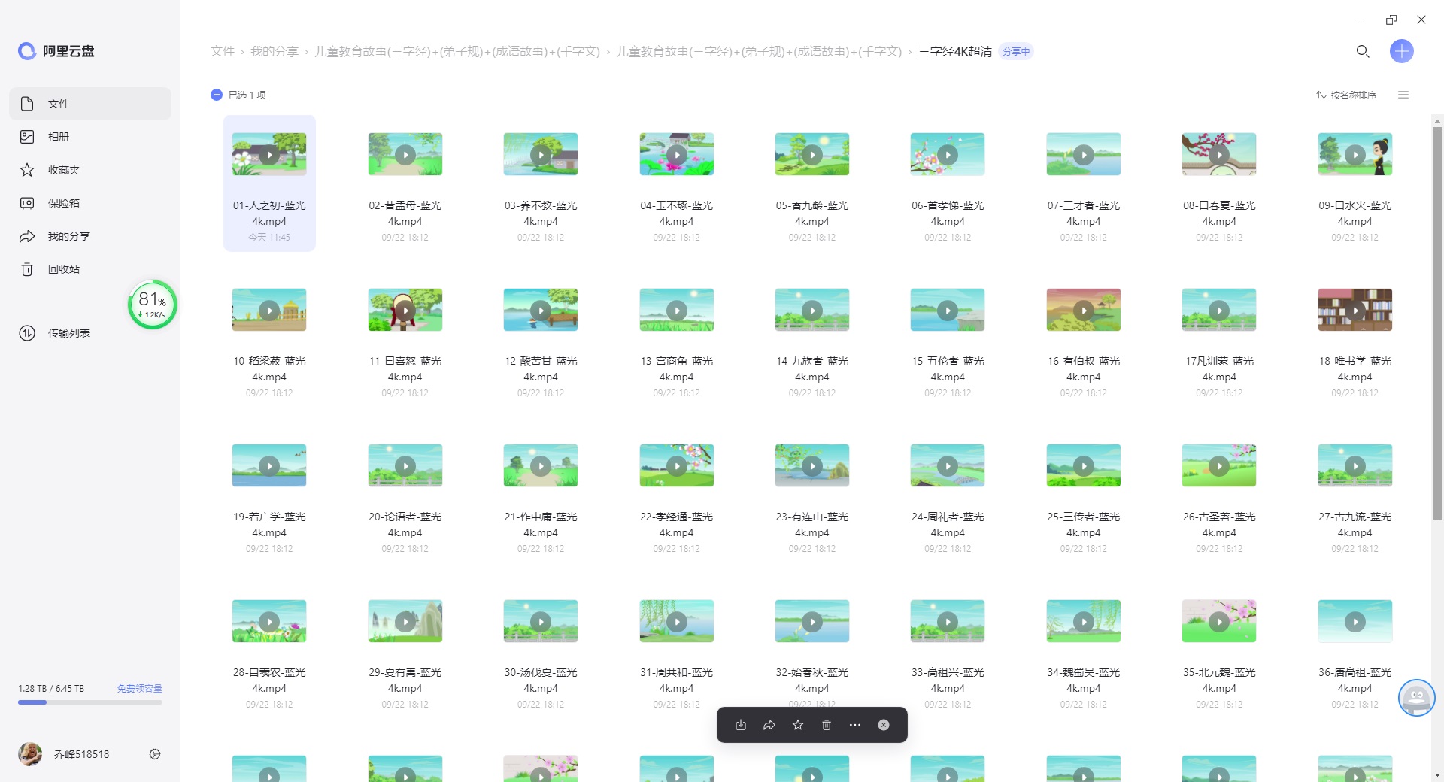
Task: Select file name 20-论语者-蓝光4k.mp4
Action: tap(405, 524)
